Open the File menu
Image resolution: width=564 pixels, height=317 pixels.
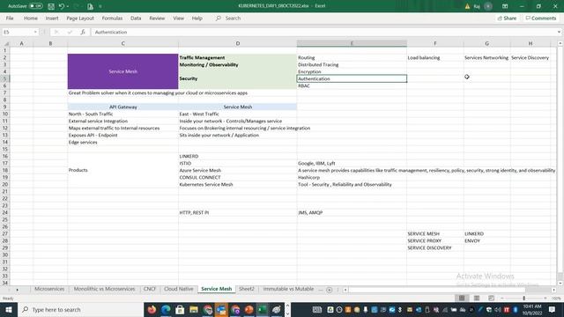tap(10, 18)
